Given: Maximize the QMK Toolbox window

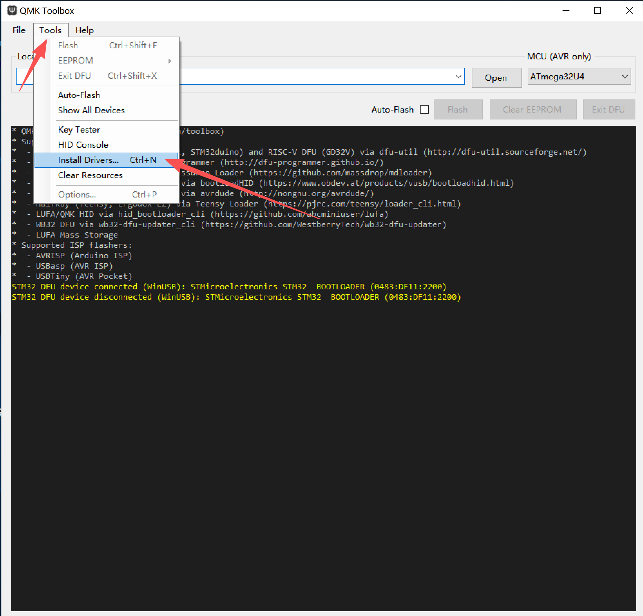Looking at the screenshot, I should pos(597,11).
